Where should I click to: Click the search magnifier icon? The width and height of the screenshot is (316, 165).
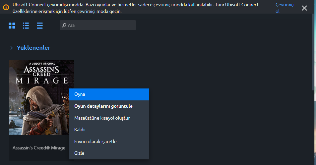(64, 25)
